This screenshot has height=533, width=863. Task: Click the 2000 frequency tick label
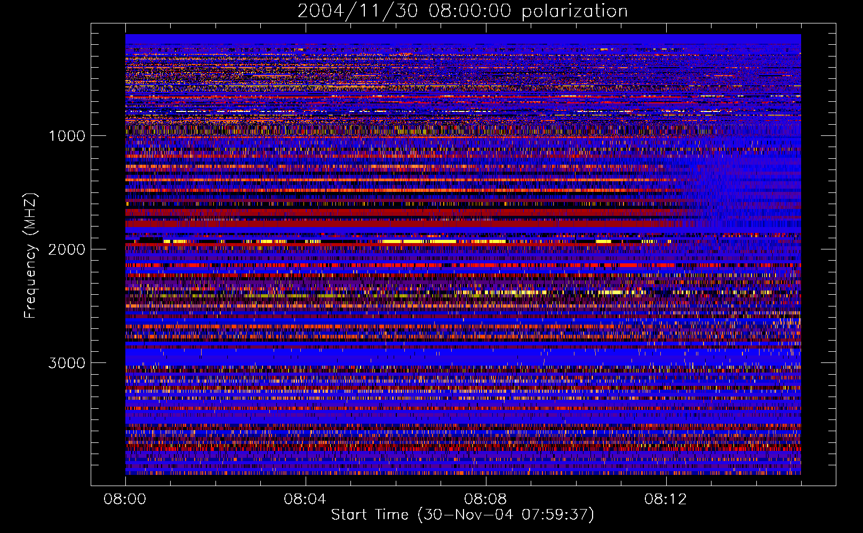click(67, 249)
